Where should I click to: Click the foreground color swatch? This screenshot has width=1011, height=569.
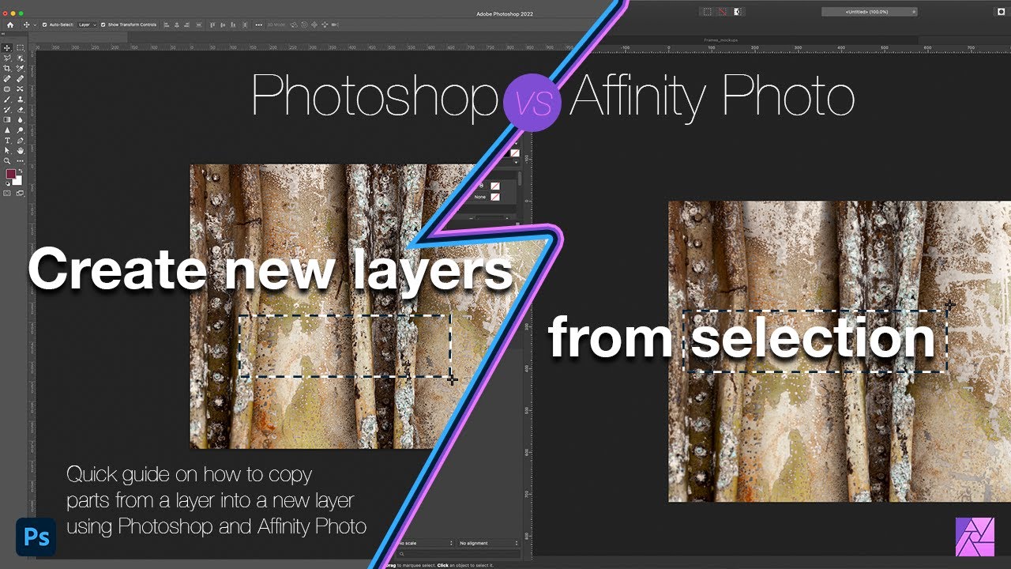tap(11, 173)
